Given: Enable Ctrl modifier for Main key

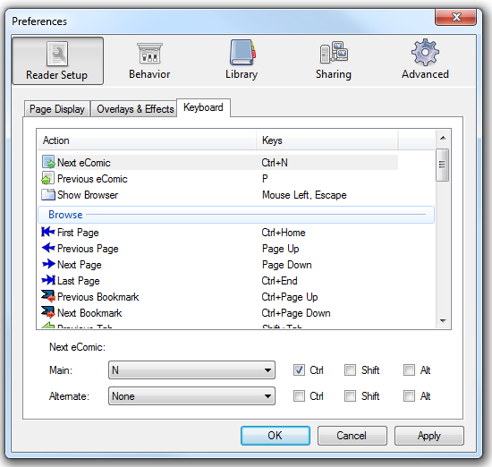Looking at the screenshot, I should coord(299,370).
